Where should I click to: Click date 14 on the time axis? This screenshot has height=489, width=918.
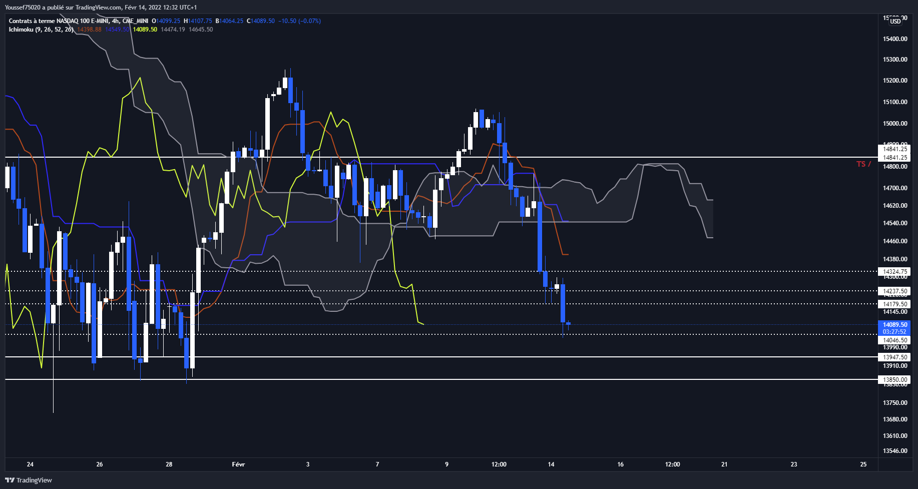click(x=551, y=464)
